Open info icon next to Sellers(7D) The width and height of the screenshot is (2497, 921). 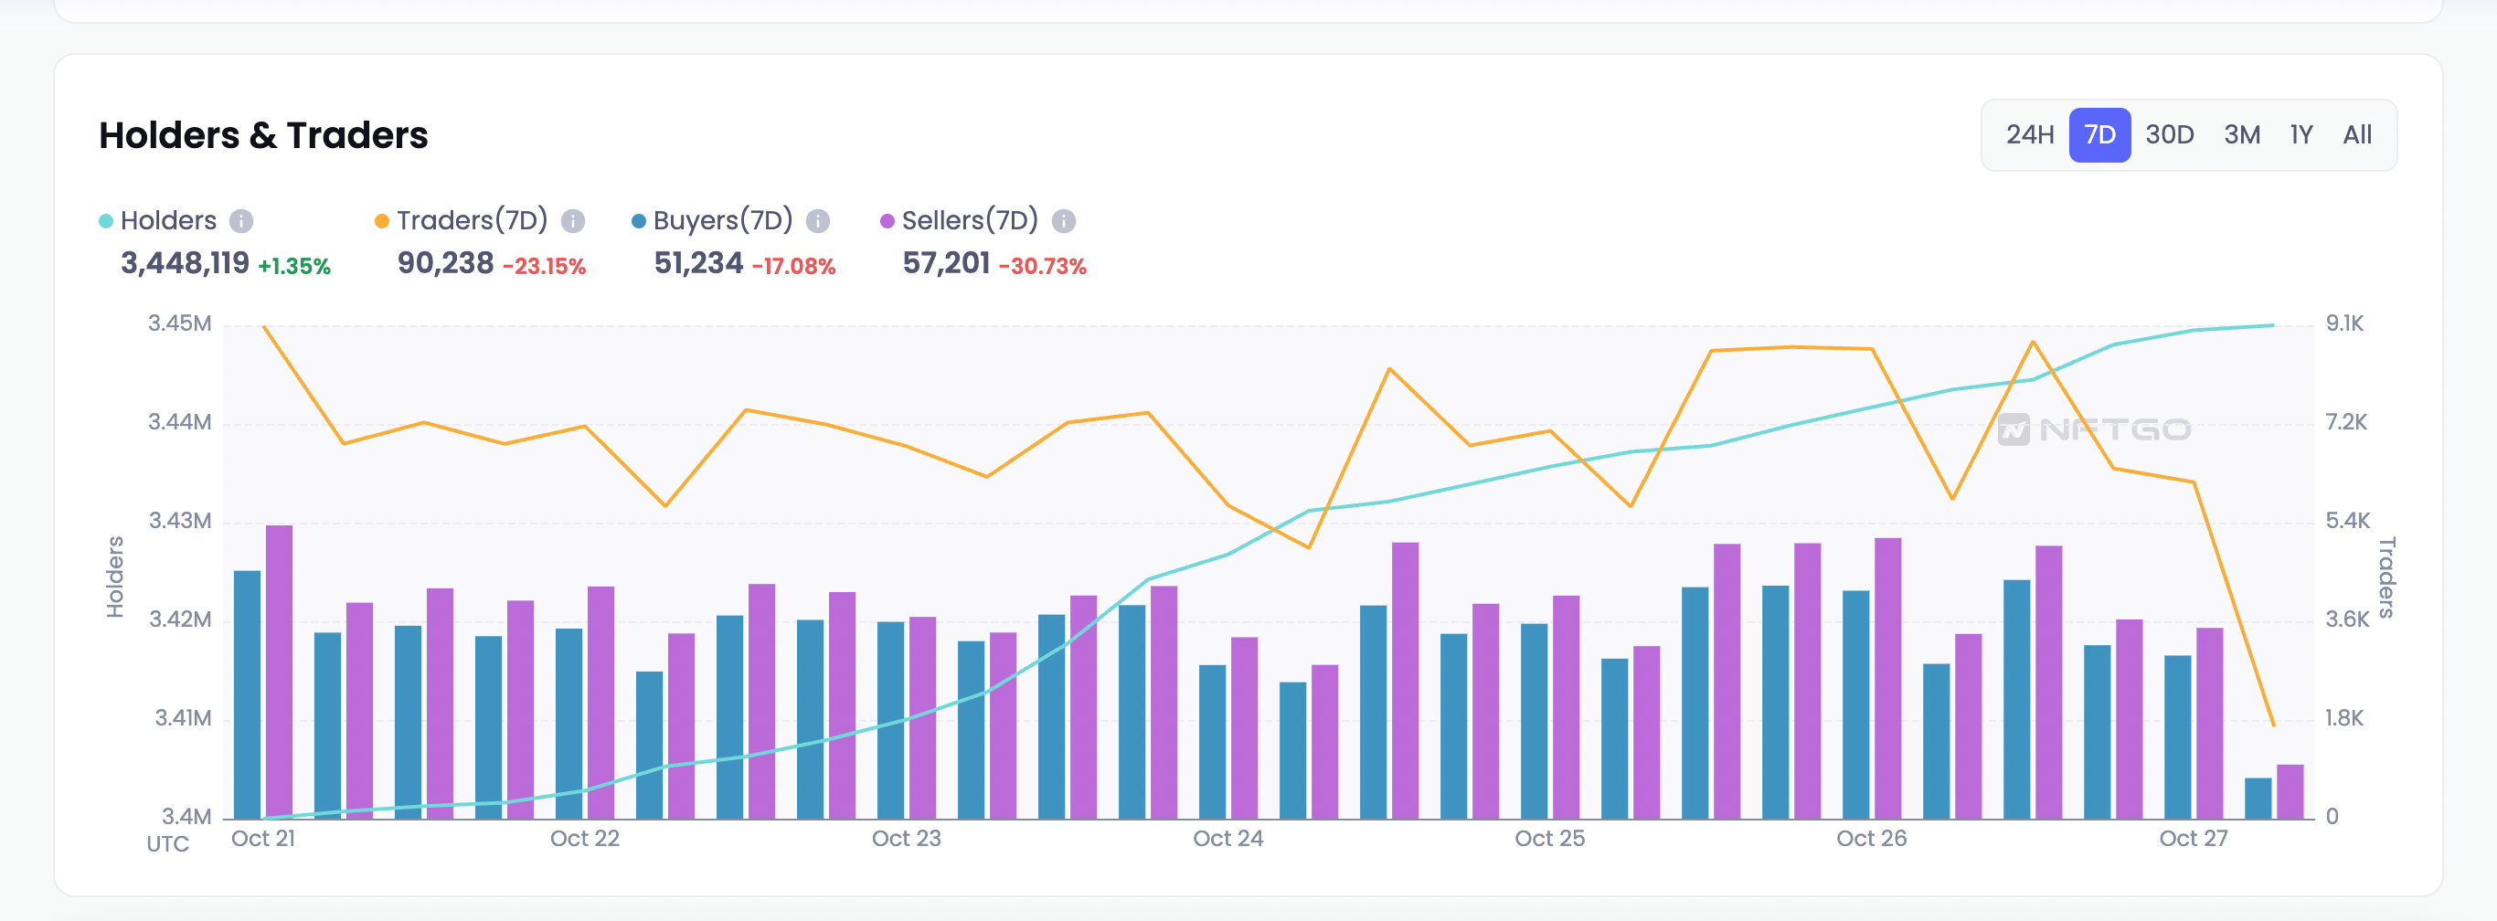pyautogui.click(x=1064, y=221)
